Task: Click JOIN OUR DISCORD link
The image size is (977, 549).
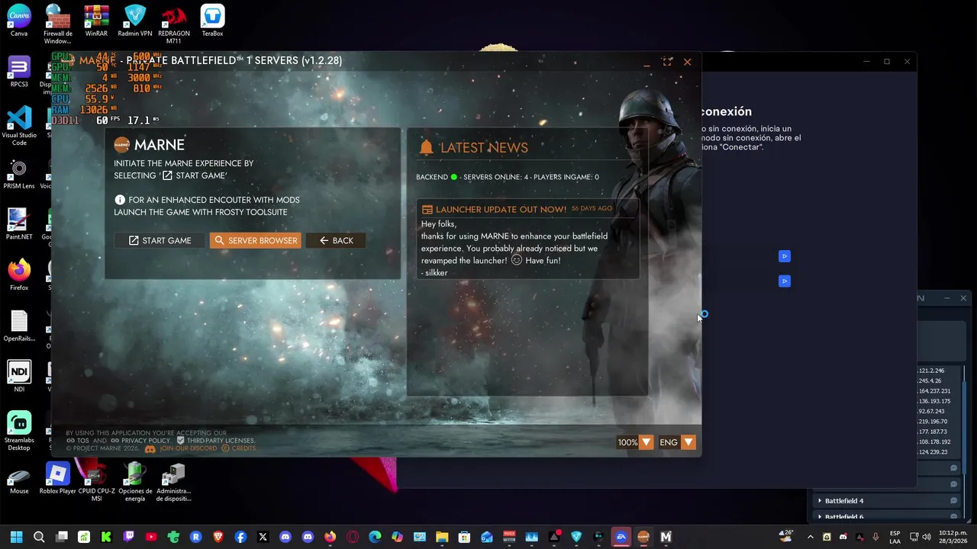Action: (x=182, y=448)
